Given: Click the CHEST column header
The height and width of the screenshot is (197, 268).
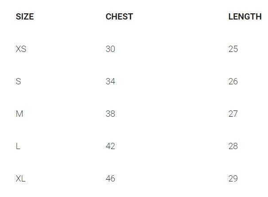Looking at the screenshot, I should point(119,17).
